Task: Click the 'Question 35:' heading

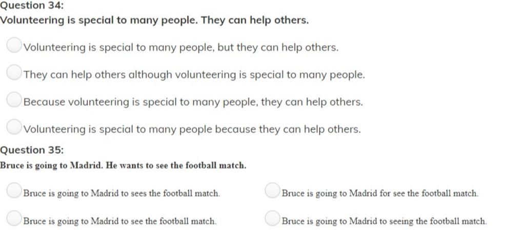Action: point(32,150)
